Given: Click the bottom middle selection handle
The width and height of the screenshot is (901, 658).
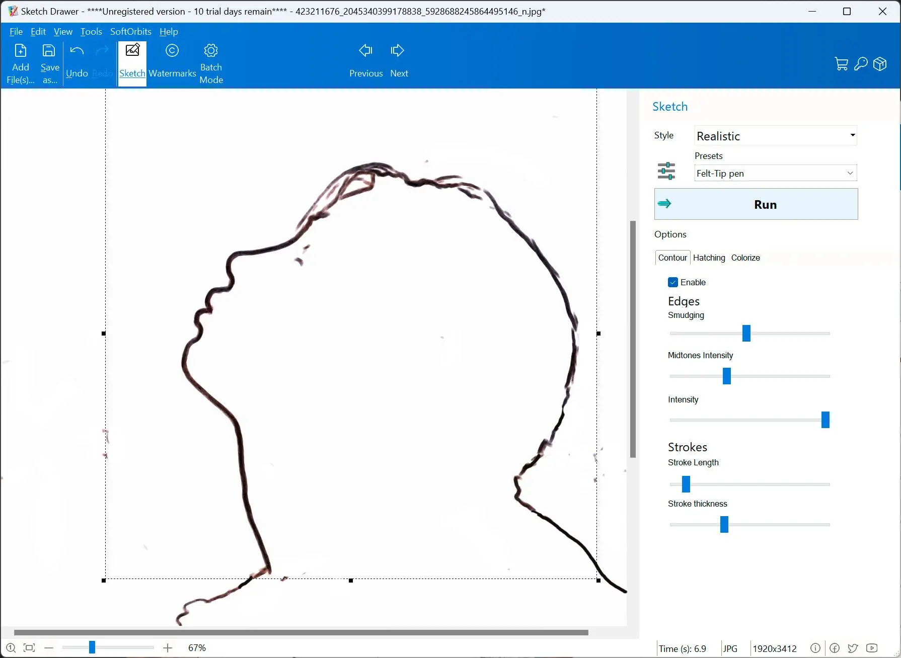Looking at the screenshot, I should (351, 581).
